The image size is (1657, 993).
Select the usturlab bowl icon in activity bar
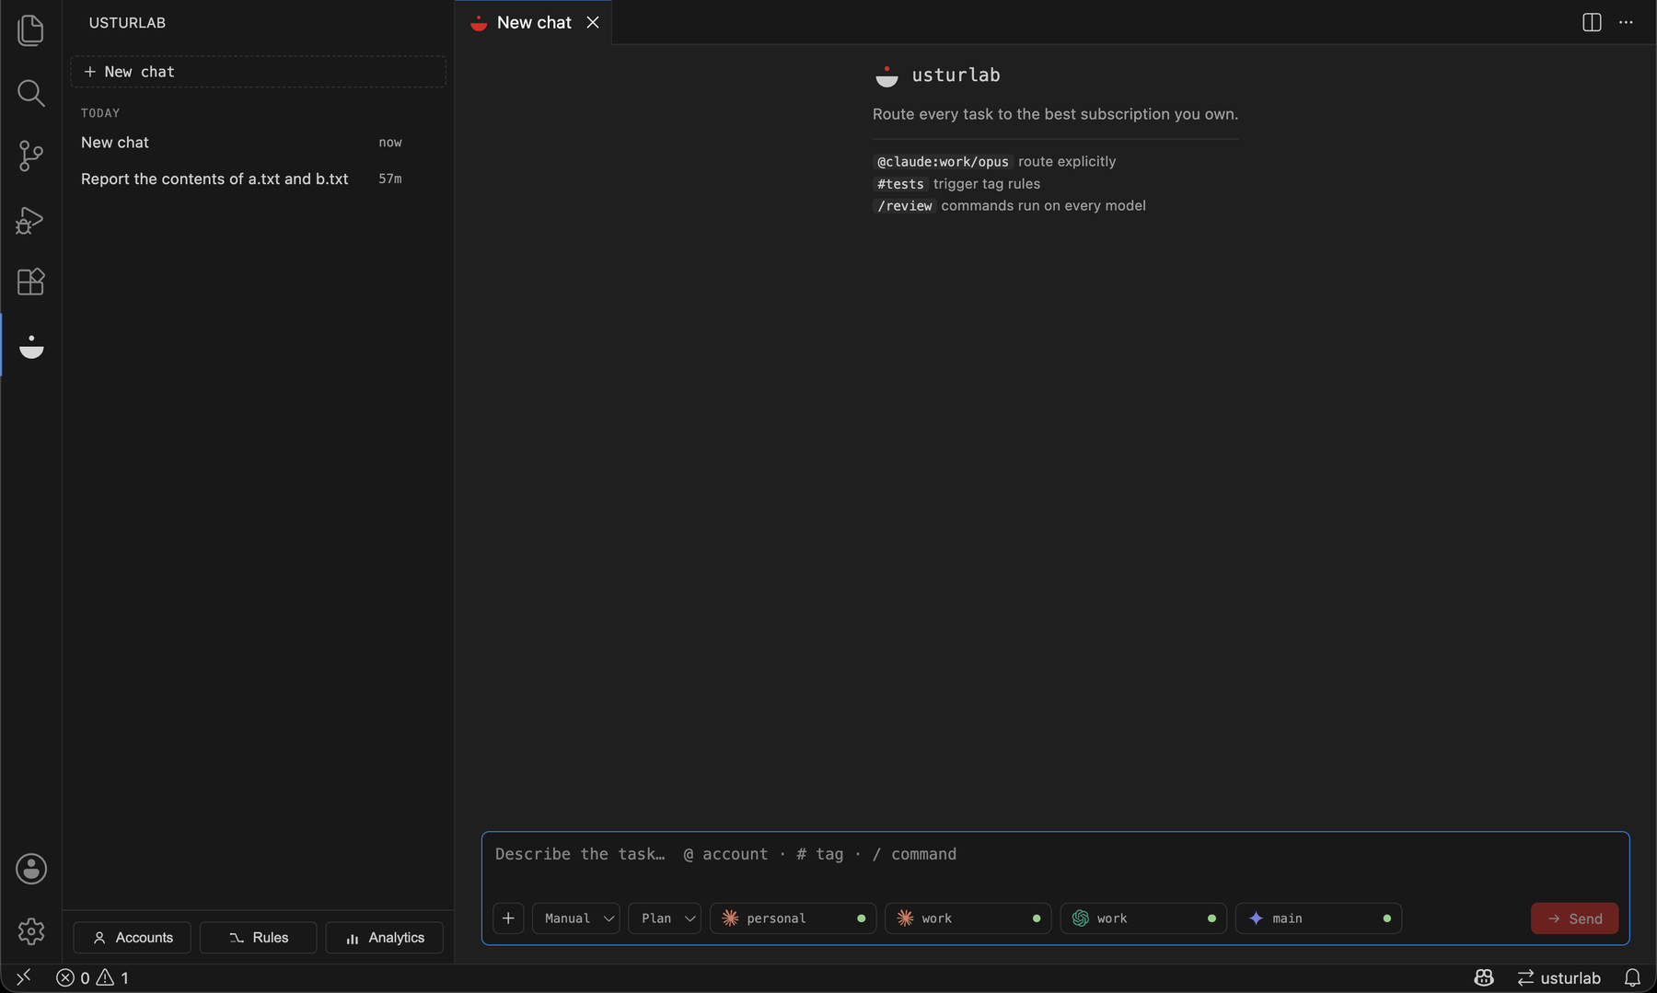tap(31, 346)
